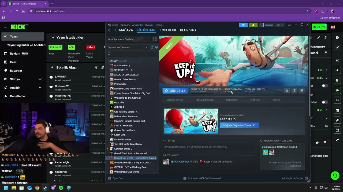Open Chrome tab search dropdown
This screenshot has height=192, width=343.
coord(3,3)
